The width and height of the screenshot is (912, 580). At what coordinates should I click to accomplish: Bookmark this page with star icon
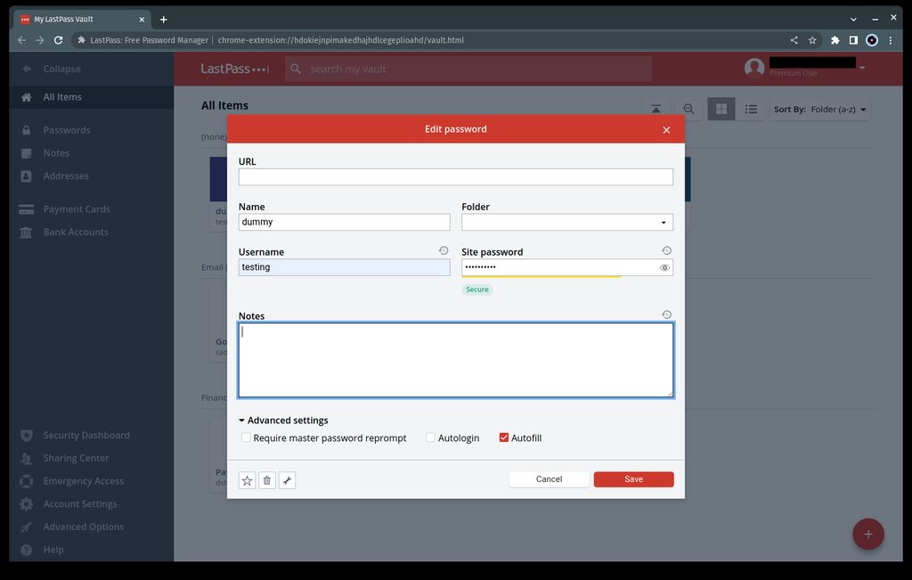click(x=812, y=40)
